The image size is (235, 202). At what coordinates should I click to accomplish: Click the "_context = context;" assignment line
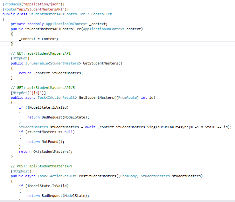(38, 39)
